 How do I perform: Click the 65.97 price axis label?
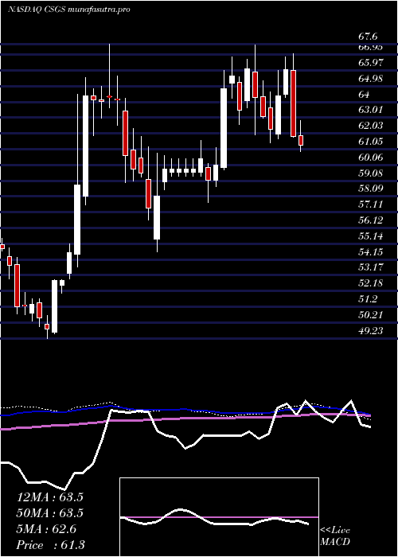[371, 63]
